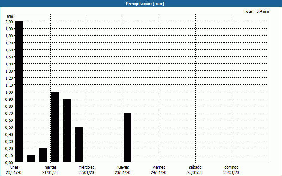Click the 1,00 y-axis value
Screen dimensions: 282x176
(9, 92)
